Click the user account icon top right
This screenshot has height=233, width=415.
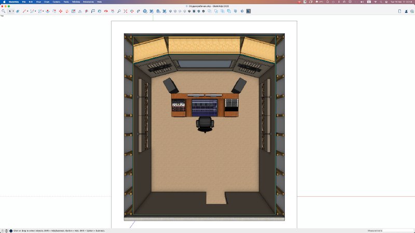point(406,11)
